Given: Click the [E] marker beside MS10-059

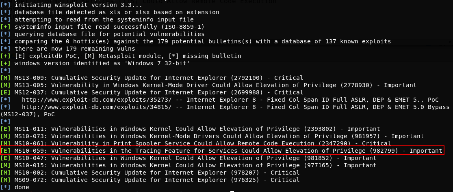Looking at the screenshot, I should (x=6, y=151).
